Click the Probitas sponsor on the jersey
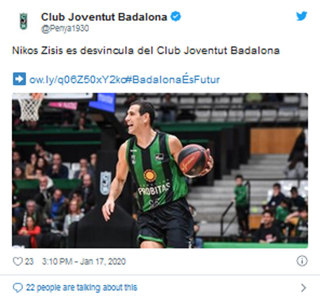The image size is (320, 297). coord(155,189)
